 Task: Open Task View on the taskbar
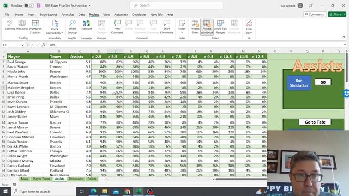click(81, 191)
